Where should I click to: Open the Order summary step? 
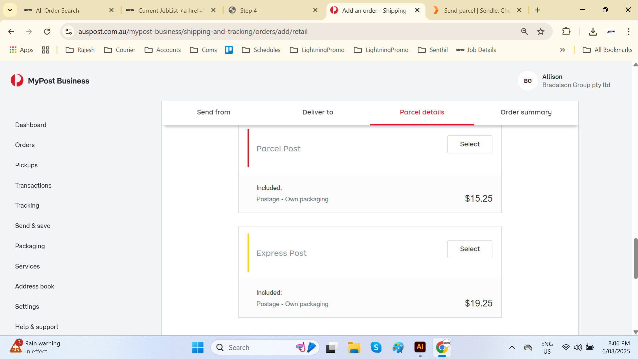[526, 112]
